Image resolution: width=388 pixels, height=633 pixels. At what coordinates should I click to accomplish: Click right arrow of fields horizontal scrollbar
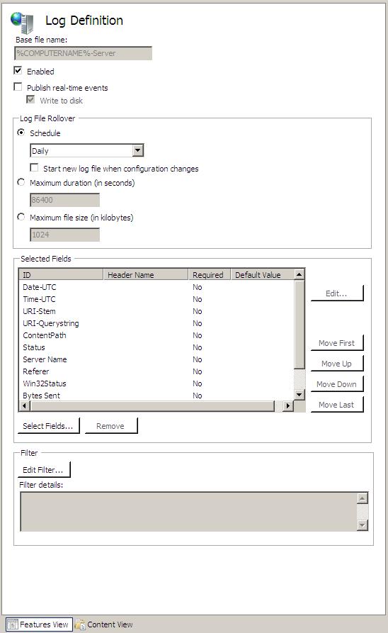click(x=288, y=405)
